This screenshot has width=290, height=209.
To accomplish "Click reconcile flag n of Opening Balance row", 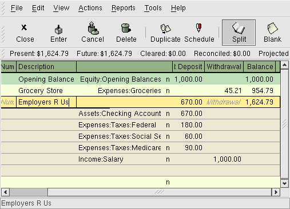I will coord(168,79).
